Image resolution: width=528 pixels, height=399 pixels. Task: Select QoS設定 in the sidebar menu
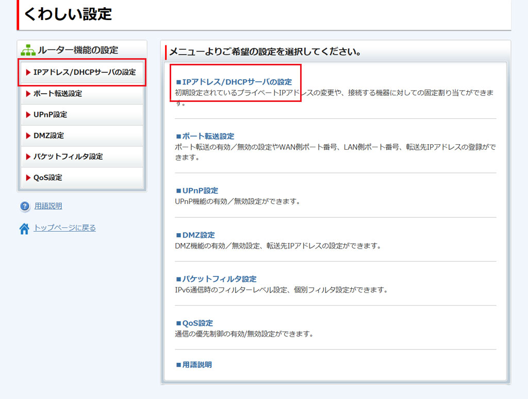47,178
